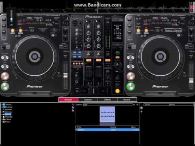Screen dimensions: 195x146
Task: Open the Effects tab
Action: coord(108,100)
